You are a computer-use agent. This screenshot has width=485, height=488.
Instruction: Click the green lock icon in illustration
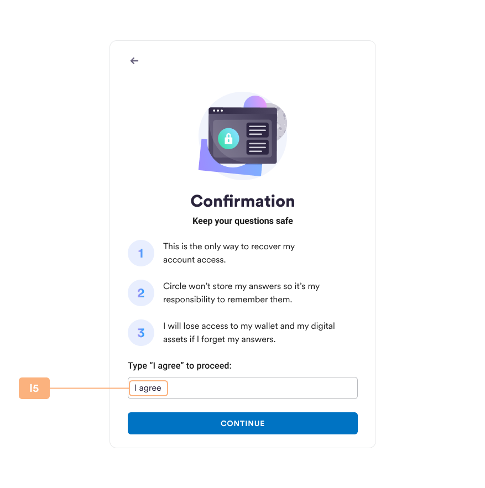(x=228, y=139)
